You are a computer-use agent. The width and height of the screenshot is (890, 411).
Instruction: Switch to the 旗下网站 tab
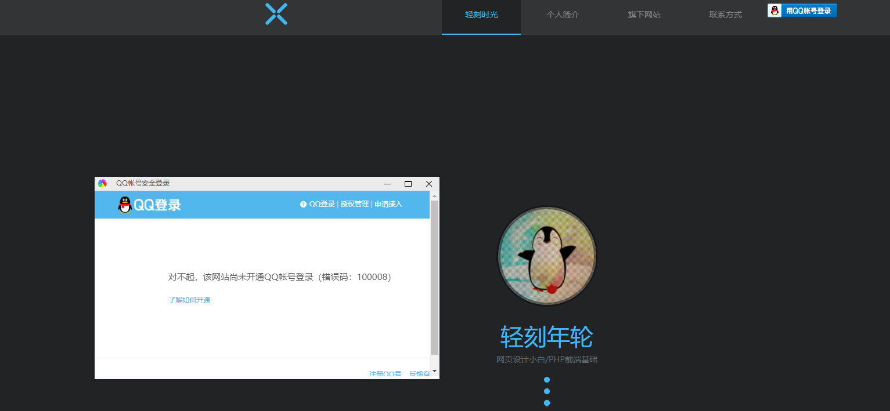644,14
